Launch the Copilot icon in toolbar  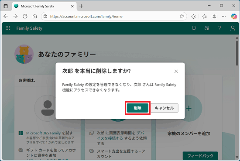point(234,16)
